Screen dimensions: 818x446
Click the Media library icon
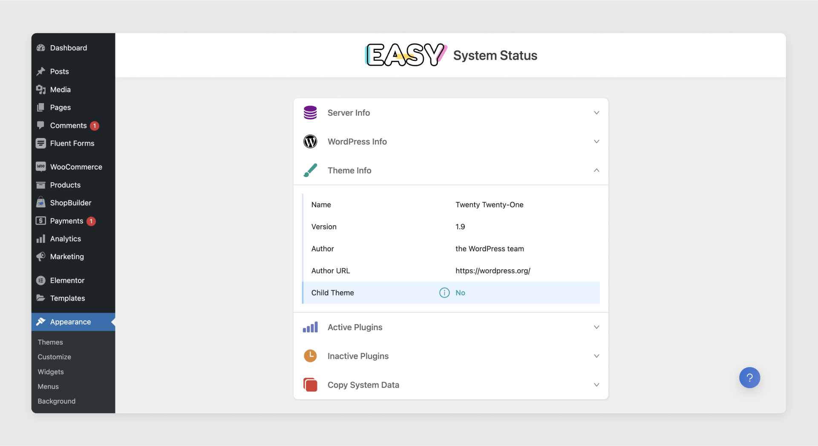click(x=41, y=89)
